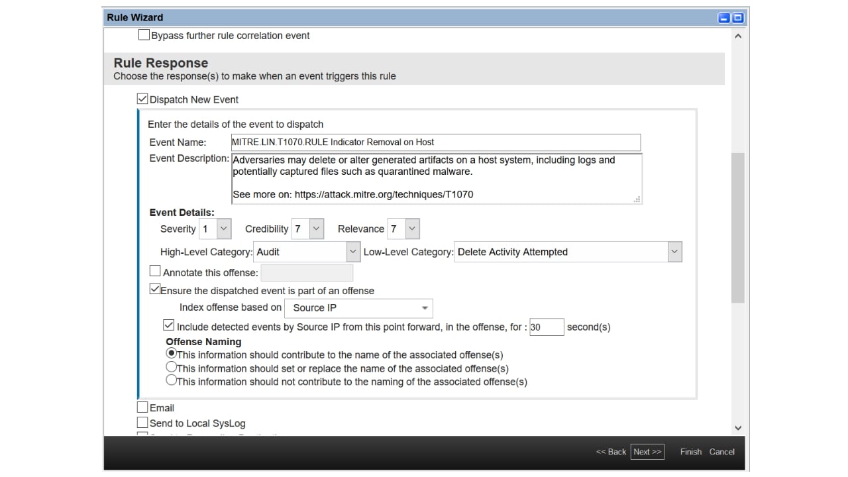Viewport: 848px width, 477px height.
Task: Select radio to set or replace offense name
Action: coord(171,366)
